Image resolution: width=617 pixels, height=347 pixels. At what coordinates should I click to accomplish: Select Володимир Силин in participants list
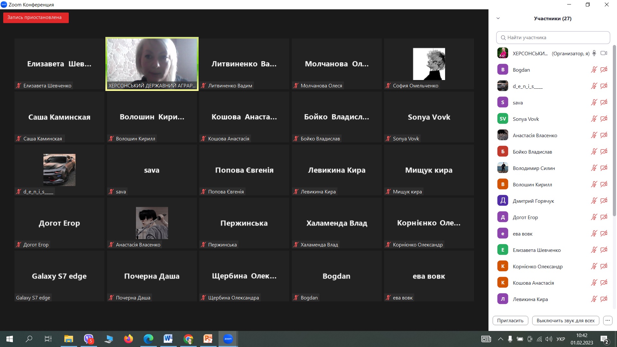point(552,168)
